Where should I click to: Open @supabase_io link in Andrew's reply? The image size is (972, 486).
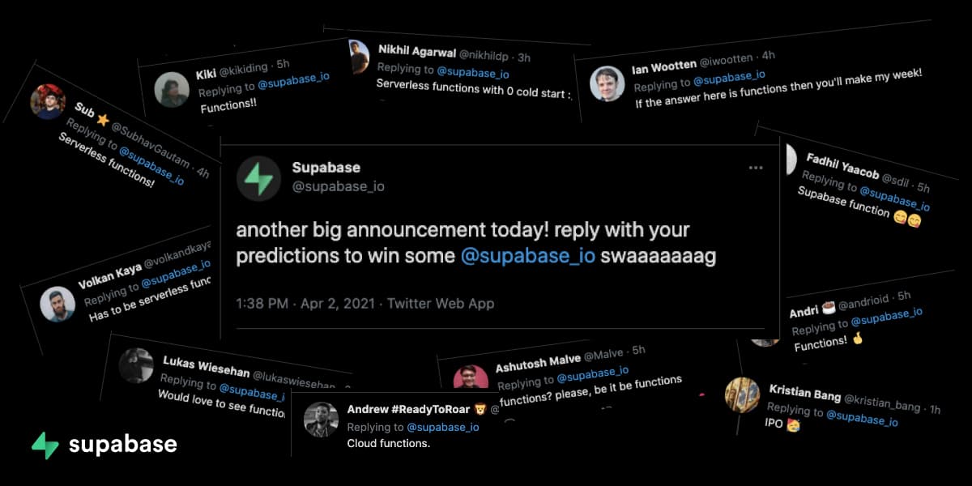[x=442, y=427]
